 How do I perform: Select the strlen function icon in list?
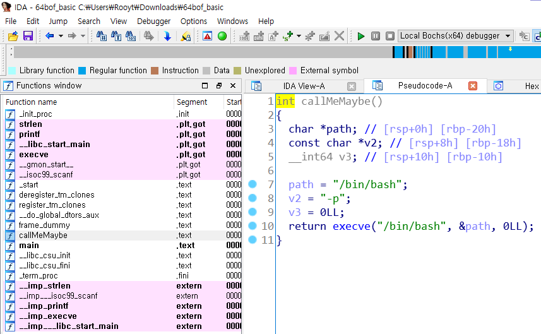coord(10,124)
